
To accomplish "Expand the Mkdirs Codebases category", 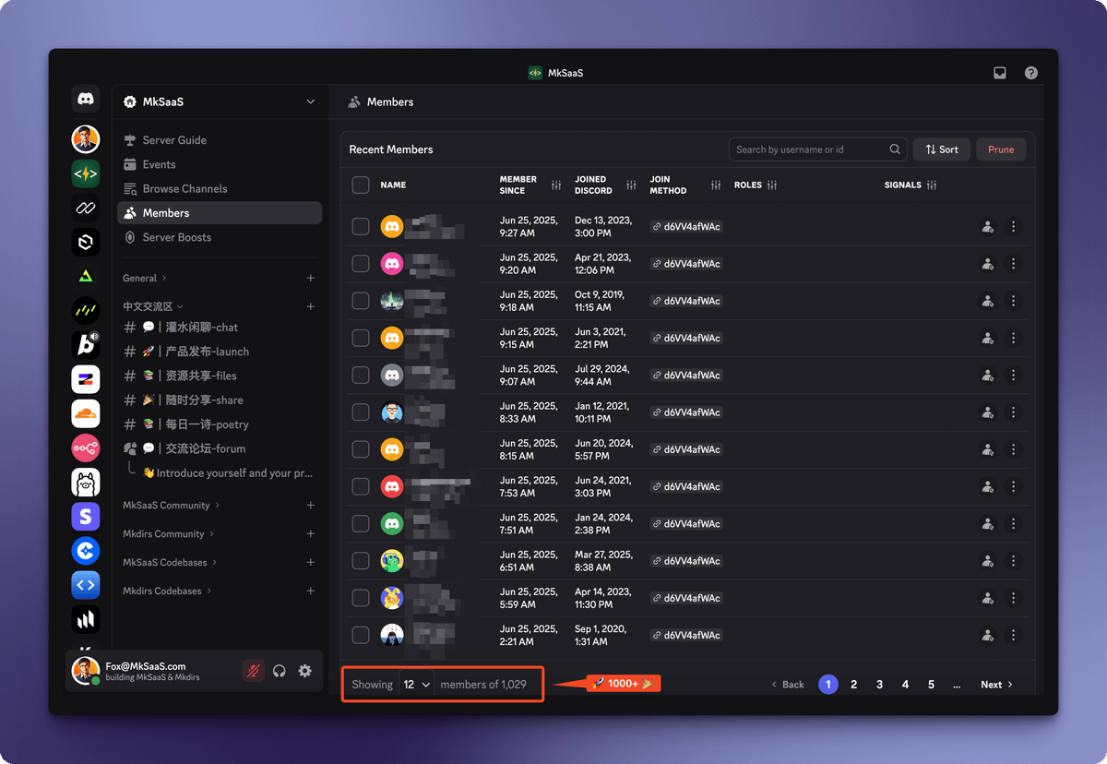I will tap(168, 591).
